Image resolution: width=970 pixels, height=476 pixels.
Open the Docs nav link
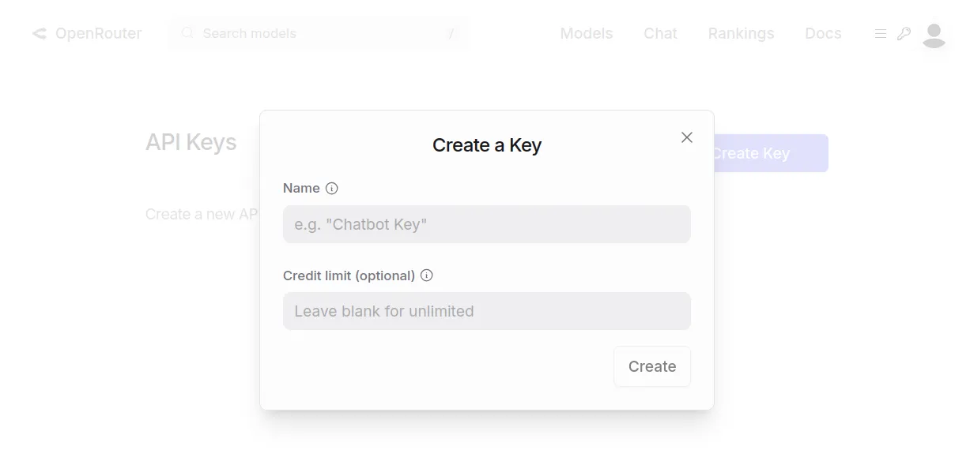click(x=823, y=34)
